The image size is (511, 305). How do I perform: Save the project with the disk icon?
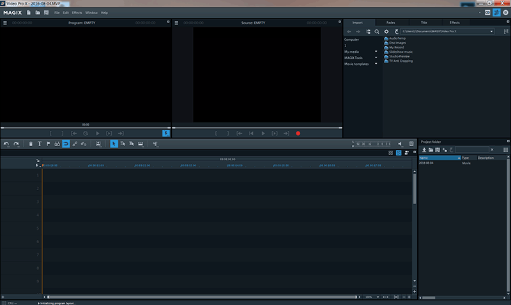(46, 12)
